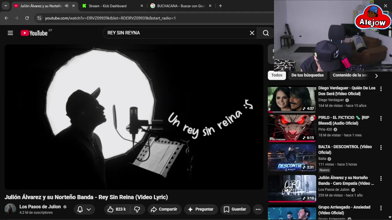
Task: Open Los Pasos de Julion channel avatar
Action: tap(10, 209)
